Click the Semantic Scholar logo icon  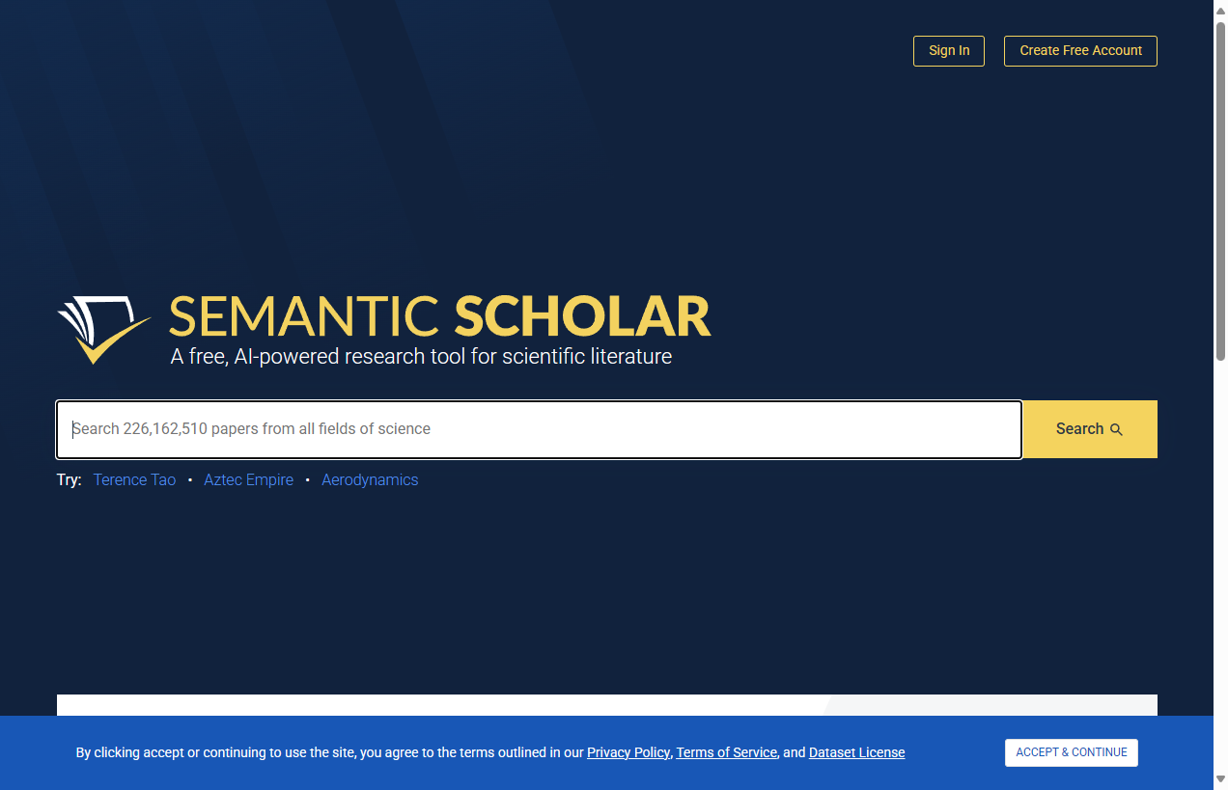[x=103, y=328]
